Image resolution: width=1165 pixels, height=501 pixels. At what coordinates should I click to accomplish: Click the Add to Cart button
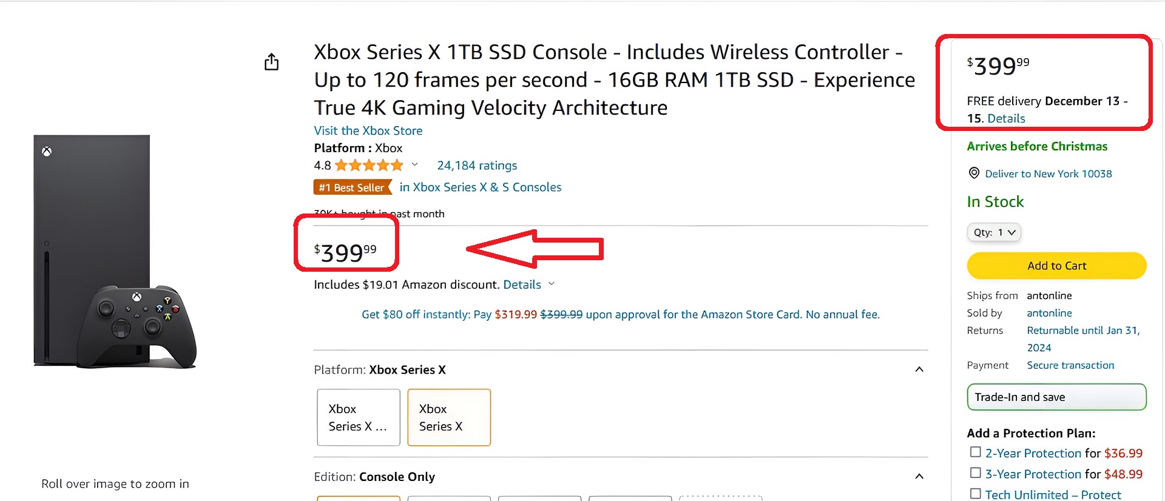click(1056, 266)
